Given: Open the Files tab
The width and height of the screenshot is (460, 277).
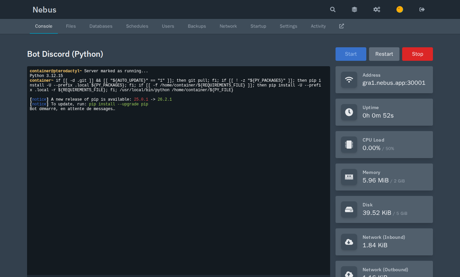Looking at the screenshot, I should coord(71,26).
